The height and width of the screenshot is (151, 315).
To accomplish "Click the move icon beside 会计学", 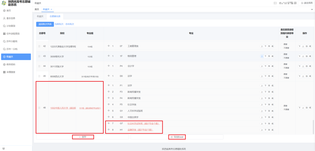I will [109, 66].
